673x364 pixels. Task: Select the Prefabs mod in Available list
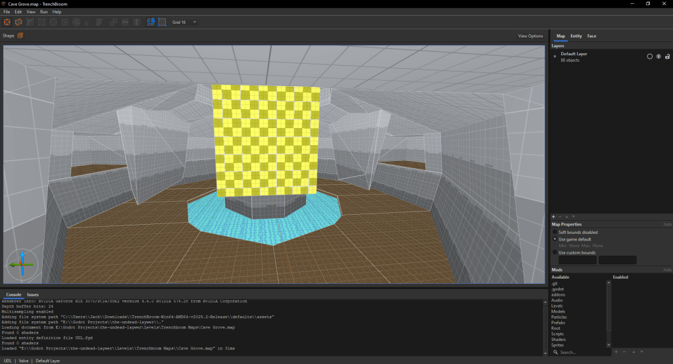[x=557, y=323]
